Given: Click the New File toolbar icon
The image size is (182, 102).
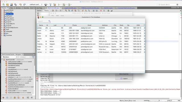Looking at the screenshot, I should click(x=4, y=5).
